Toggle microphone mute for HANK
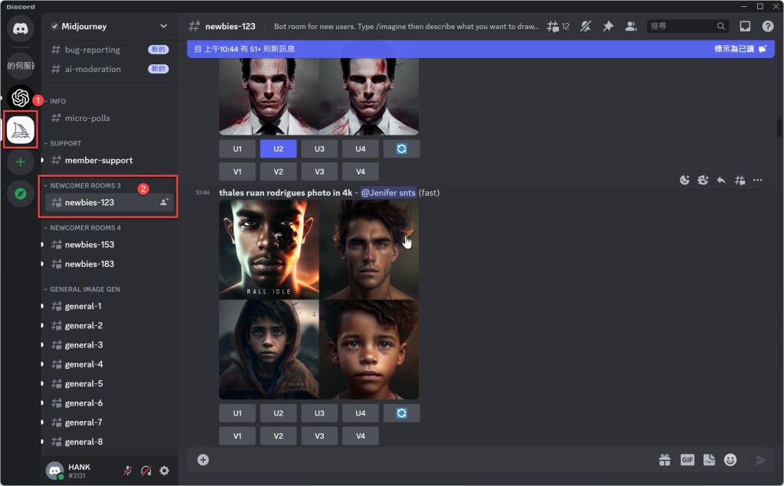 tap(128, 471)
